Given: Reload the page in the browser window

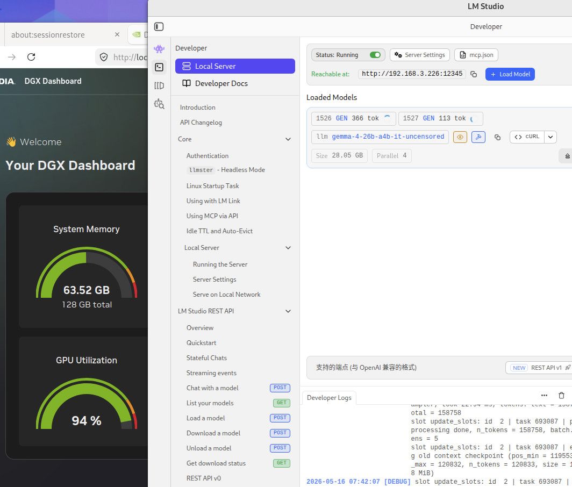Looking at the screenshot, I should point(31,57).
